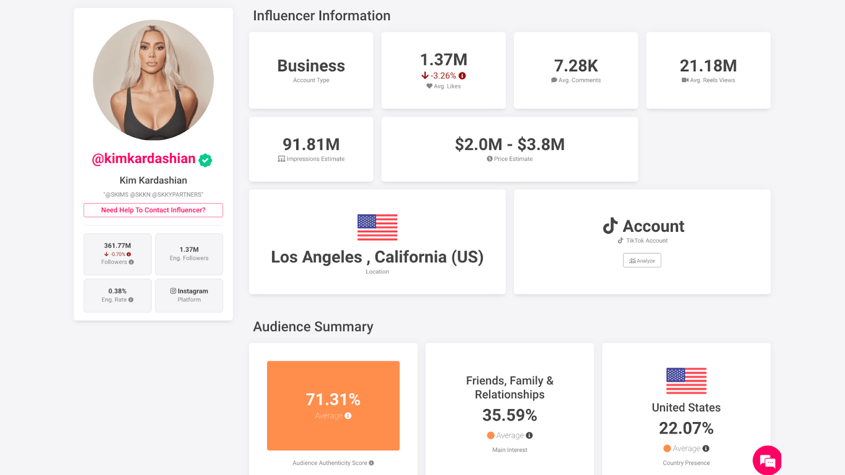Click the 21.18M Avg. Reels Views card

click(x=708, y=71)
